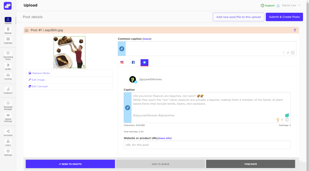Click the lightbulb icon in Twitter caption
Screen dimensions: 309x171
(278, 120)
